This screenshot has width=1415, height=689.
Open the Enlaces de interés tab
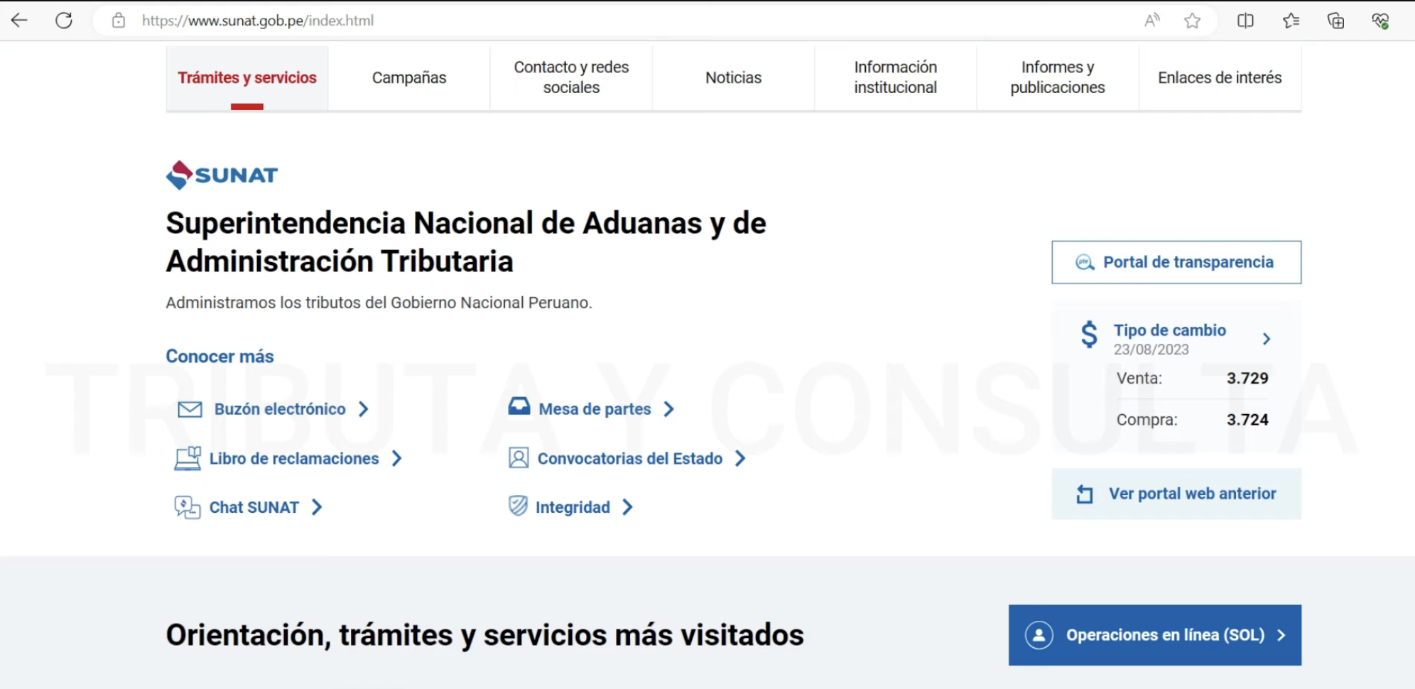[1220, 78]
